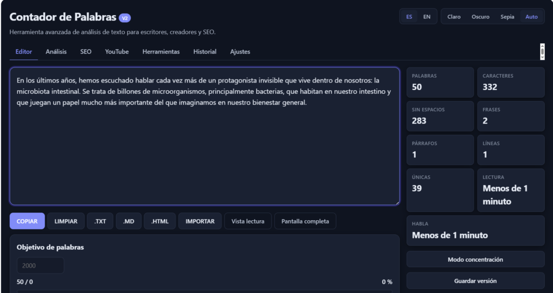Switch language to EN
Image resolution: width=553 pixels, height=293 pixels.
click(x=427, y=17)
